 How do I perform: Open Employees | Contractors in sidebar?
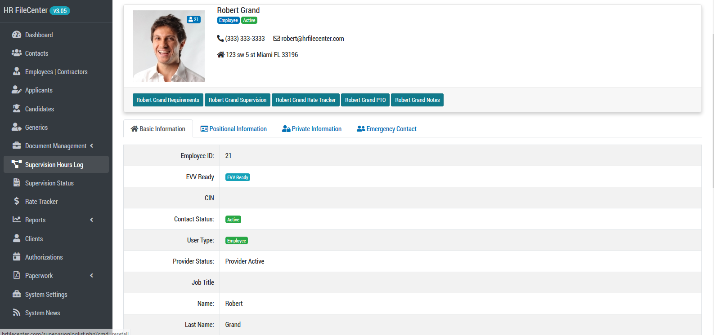coord(56,72)
